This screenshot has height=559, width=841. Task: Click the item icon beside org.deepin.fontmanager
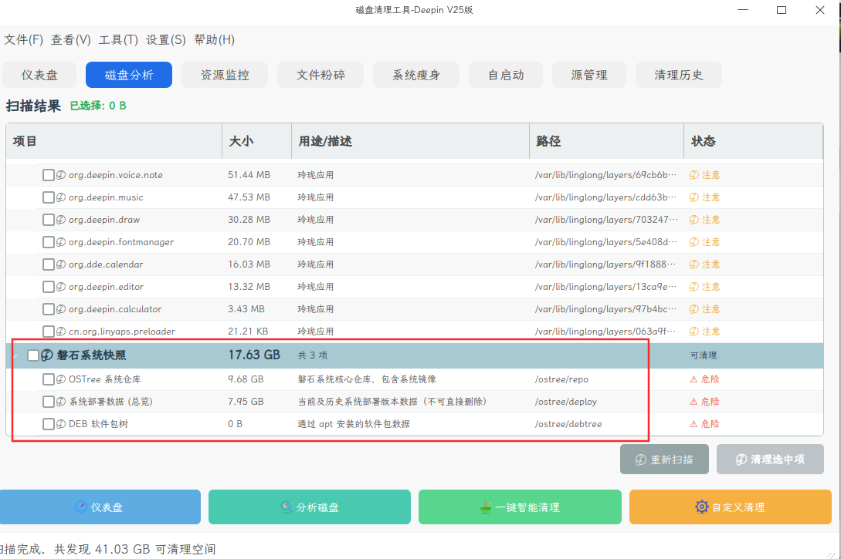(61, 243)
